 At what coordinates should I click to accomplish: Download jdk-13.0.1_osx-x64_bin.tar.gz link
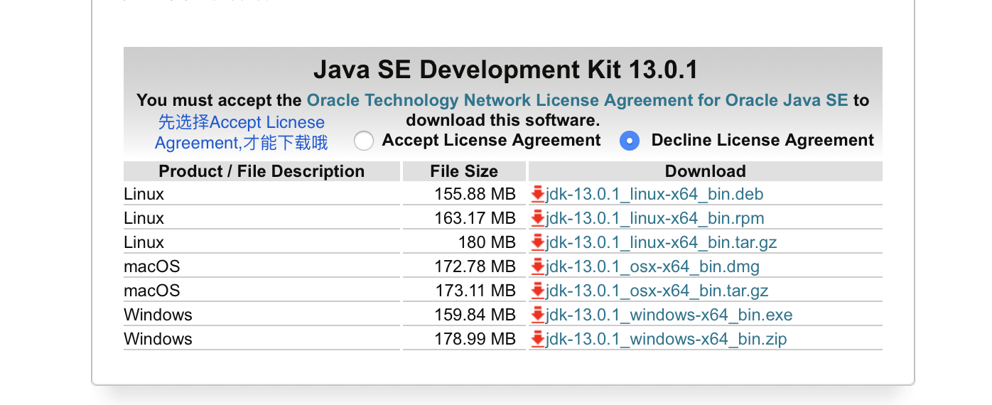(x=657, y=291)
